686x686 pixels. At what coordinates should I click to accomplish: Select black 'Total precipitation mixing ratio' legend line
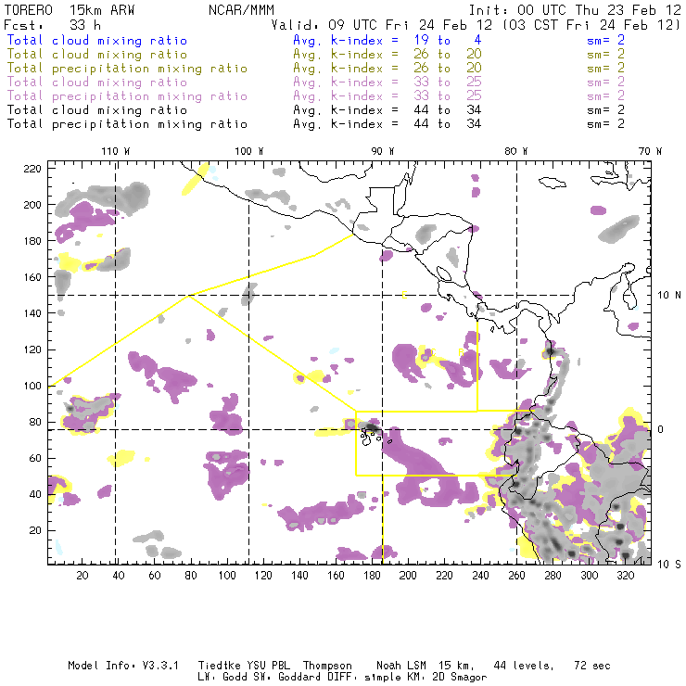pyautogui.click(x=127, y=125)
